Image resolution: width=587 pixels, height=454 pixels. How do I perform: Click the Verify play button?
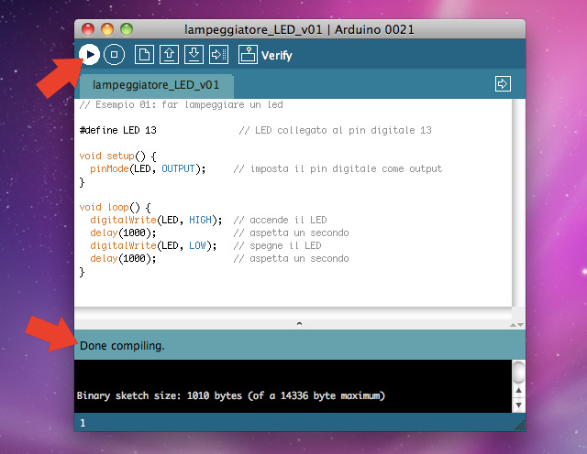click(x=89, y=55)
